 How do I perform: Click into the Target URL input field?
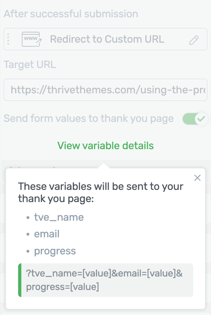point(105,89)
